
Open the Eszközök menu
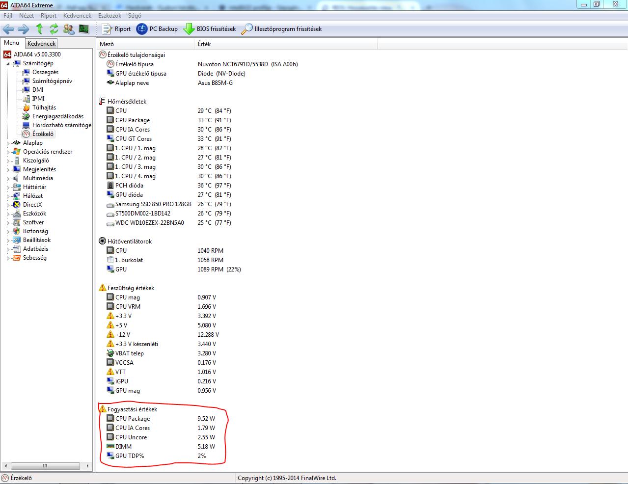click(109, 15)
